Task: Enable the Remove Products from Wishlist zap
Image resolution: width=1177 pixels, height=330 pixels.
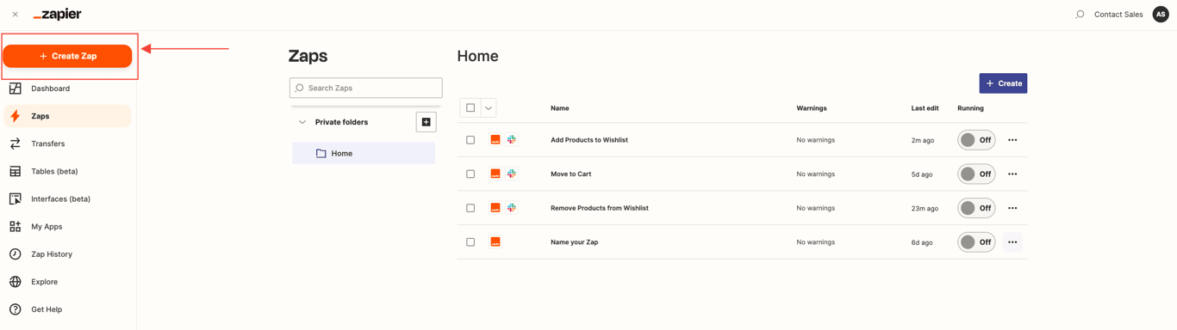Action: (x=976, y=208)
